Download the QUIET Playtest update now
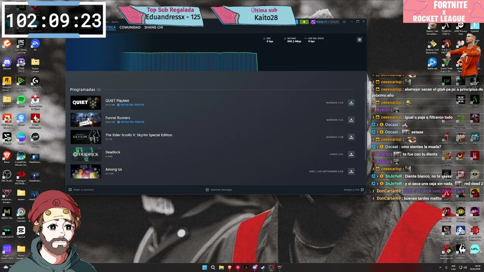Viewport: 484px width, 272px height. (351, 103)
